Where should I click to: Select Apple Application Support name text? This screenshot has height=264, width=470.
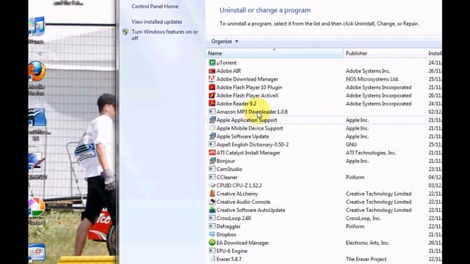247,120
